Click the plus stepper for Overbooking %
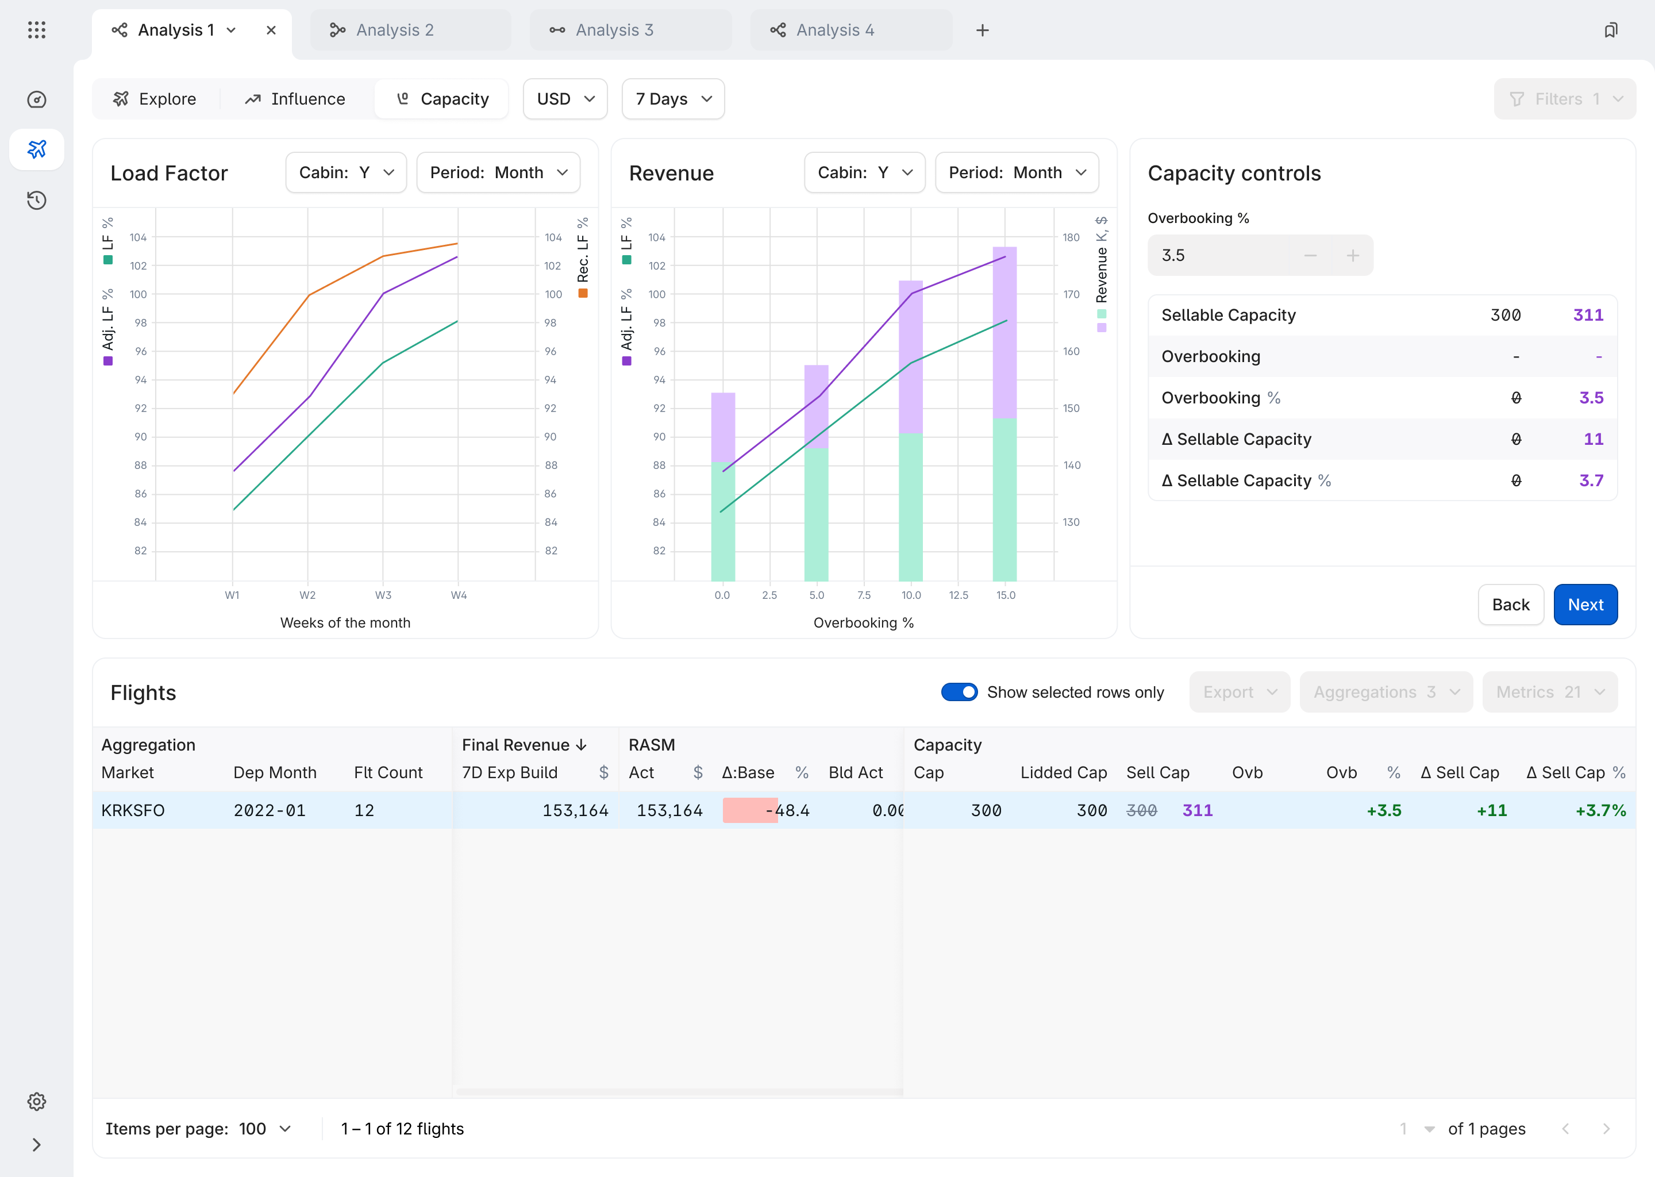 pyautogui.click(x=1352, y=255)
